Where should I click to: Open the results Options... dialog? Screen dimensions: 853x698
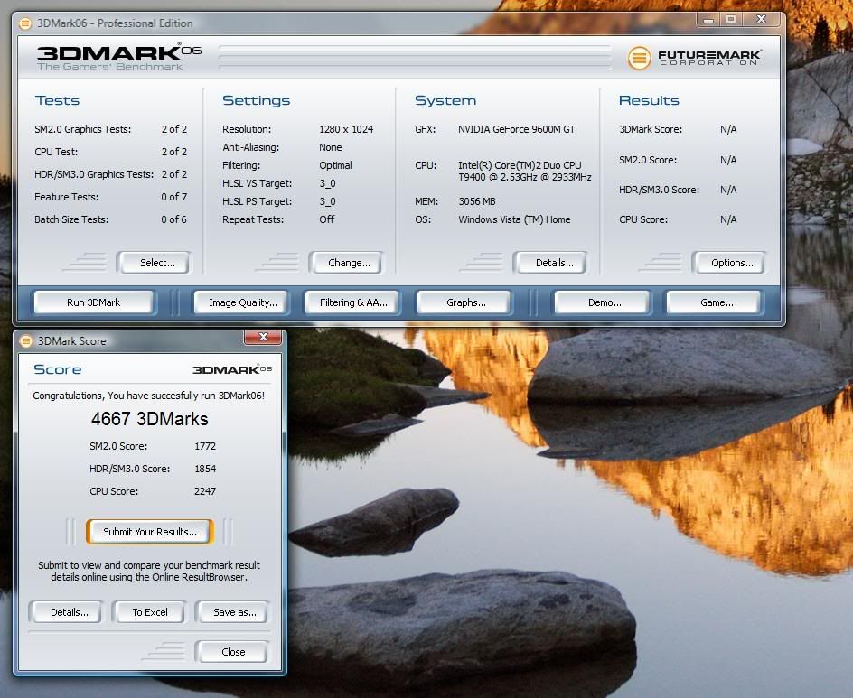pyautogui.click(x=729, y=263)
